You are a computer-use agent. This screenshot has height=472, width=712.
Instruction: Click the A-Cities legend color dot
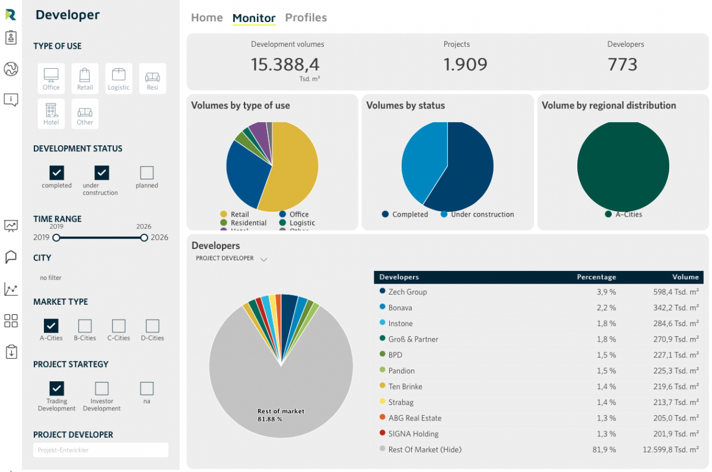click(608, 214)
